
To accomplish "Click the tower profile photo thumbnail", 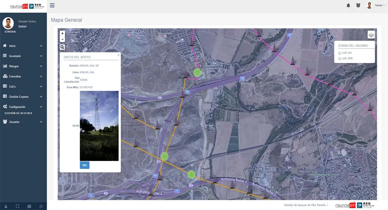I will [x=99, y=126].
